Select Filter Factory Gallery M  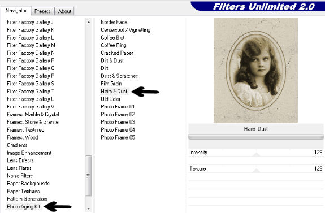tap(31, 45)
